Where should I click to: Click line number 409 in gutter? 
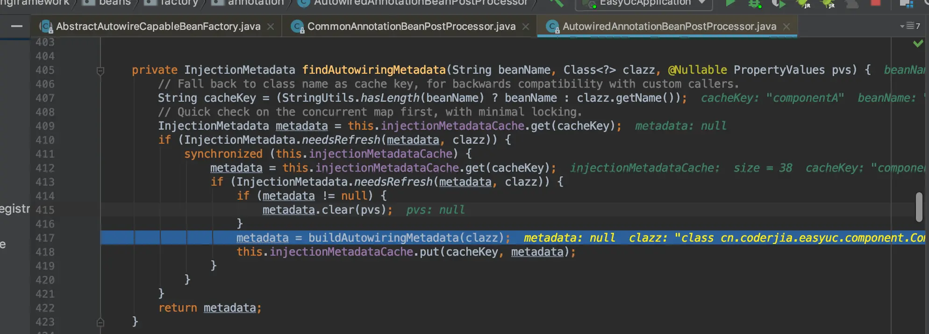click(45, 126)
